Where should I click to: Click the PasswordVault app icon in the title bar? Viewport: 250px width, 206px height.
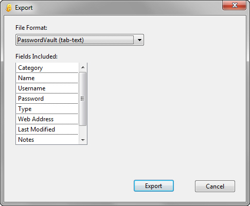pyautogui.click(x=9, y=8)
